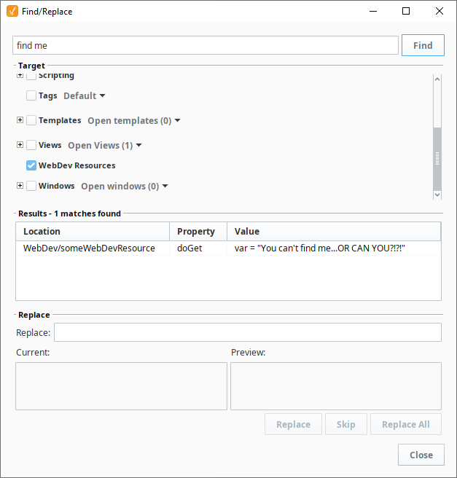Click the Skip button
The image size is (457, 478).
(346, 424)
